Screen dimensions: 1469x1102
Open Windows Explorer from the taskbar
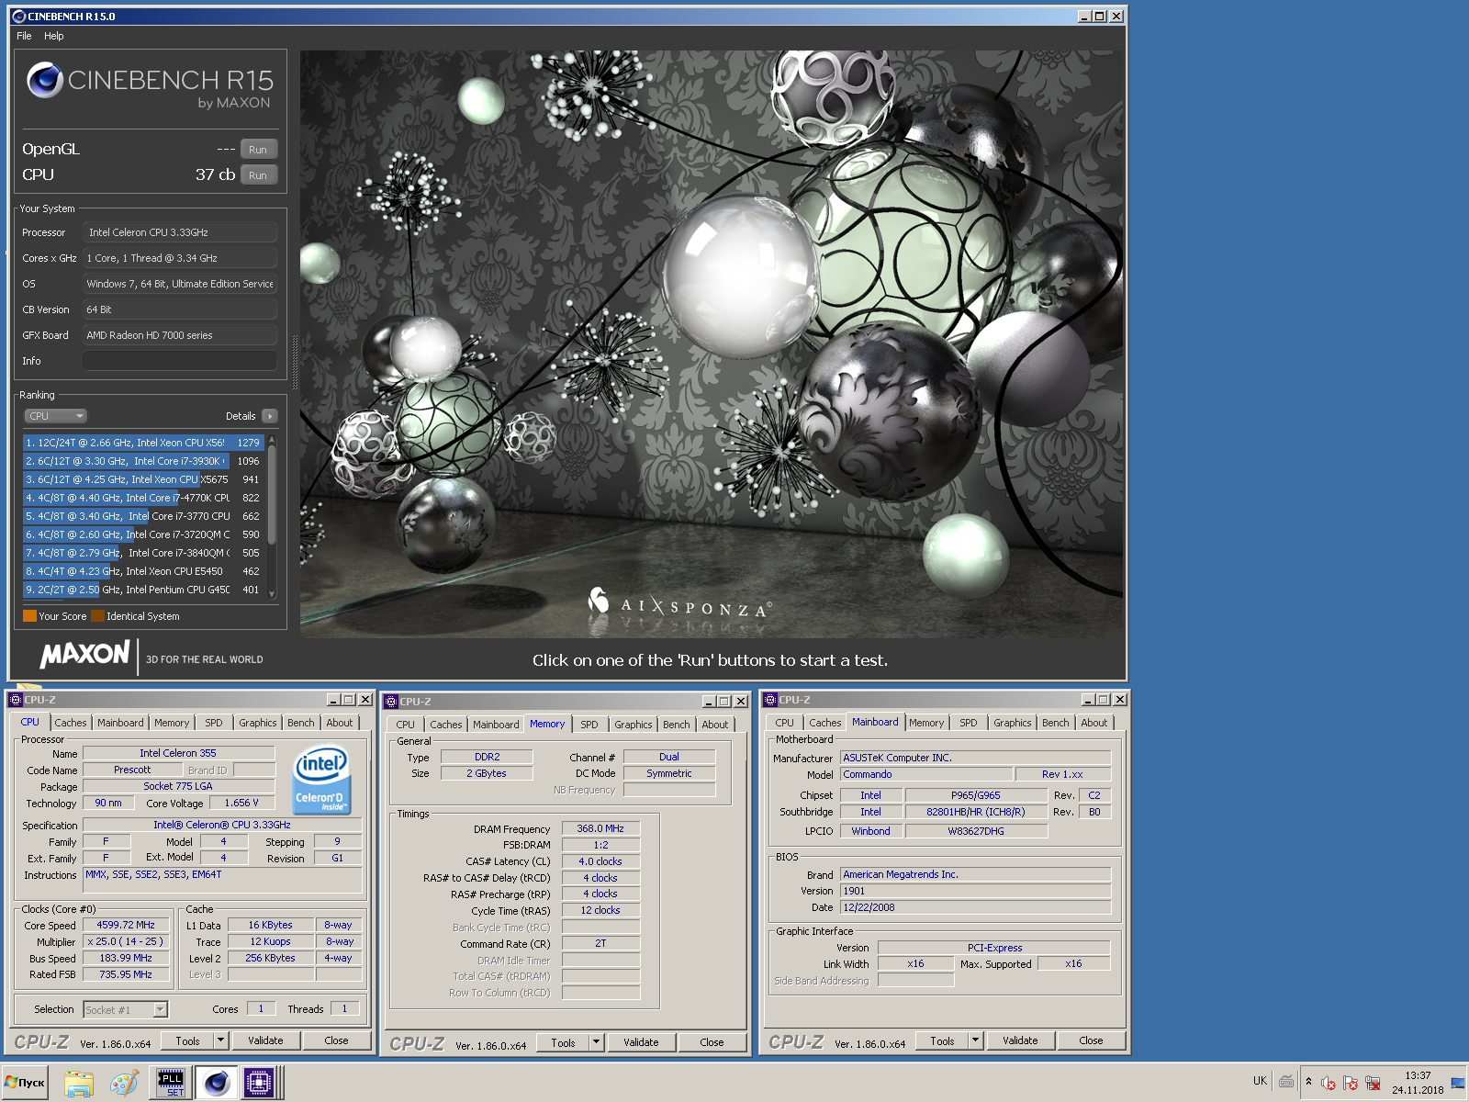pyautogui.click(x=79, y=1084)
